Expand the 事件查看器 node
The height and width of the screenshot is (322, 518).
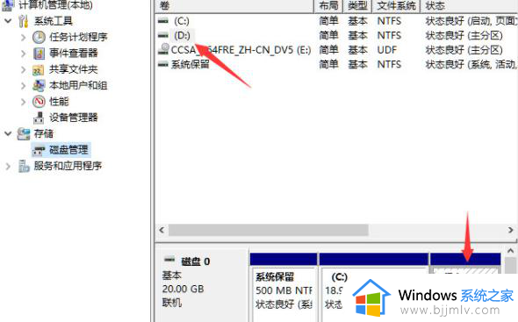(x=23, y=54)
